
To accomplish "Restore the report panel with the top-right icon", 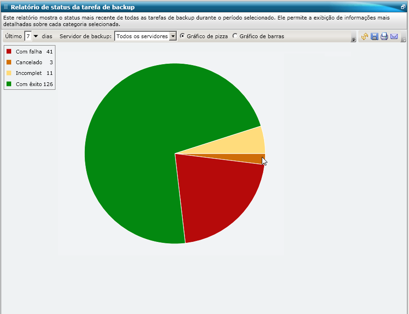I will click(403, 7).
